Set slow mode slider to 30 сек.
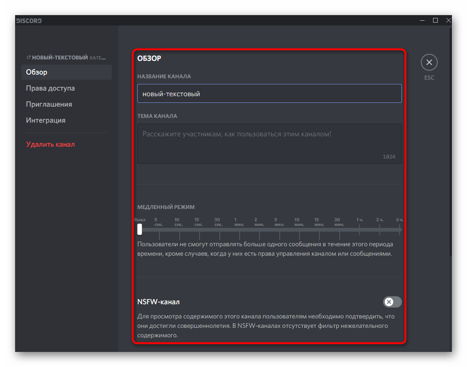 219,230
